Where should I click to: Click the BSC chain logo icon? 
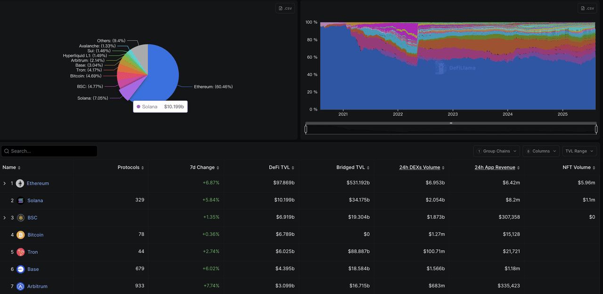pos(20,218)
